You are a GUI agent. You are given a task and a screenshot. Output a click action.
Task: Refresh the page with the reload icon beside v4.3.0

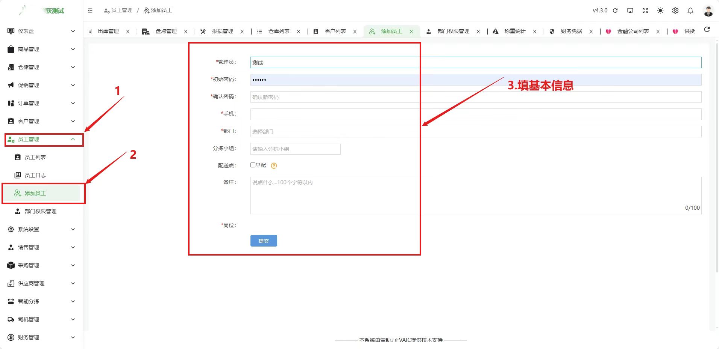tap(615, 11)
